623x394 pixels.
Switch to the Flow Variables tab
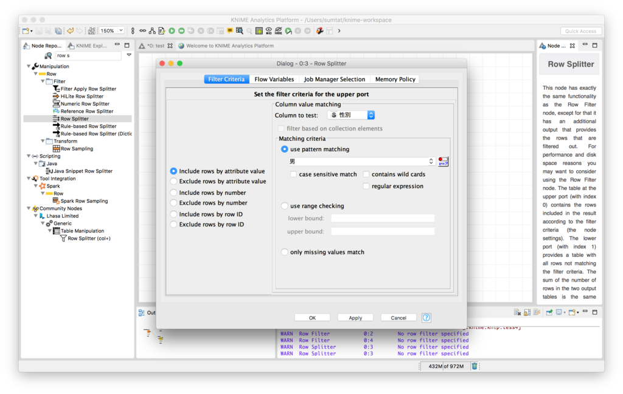point(274,80)
